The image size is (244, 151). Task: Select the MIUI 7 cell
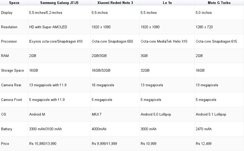tap(96, 114)
